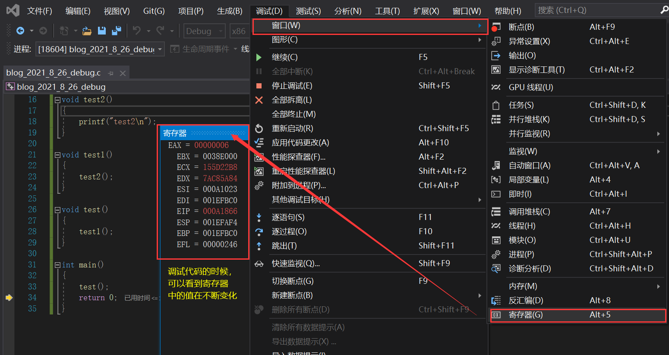The width and height of the screenshot is (669, 355).
Task: Navigate forward with the forward arrow icon
Action: pyautogui.click(x=43, y=31)
